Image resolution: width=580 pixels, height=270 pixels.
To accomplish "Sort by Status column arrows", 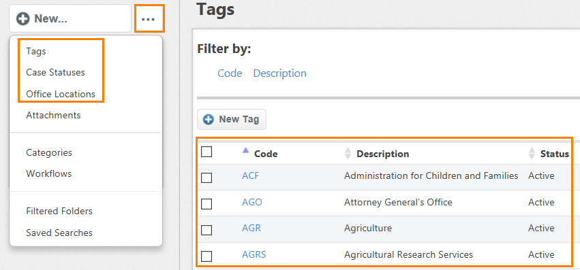I will tap(532, 153).
